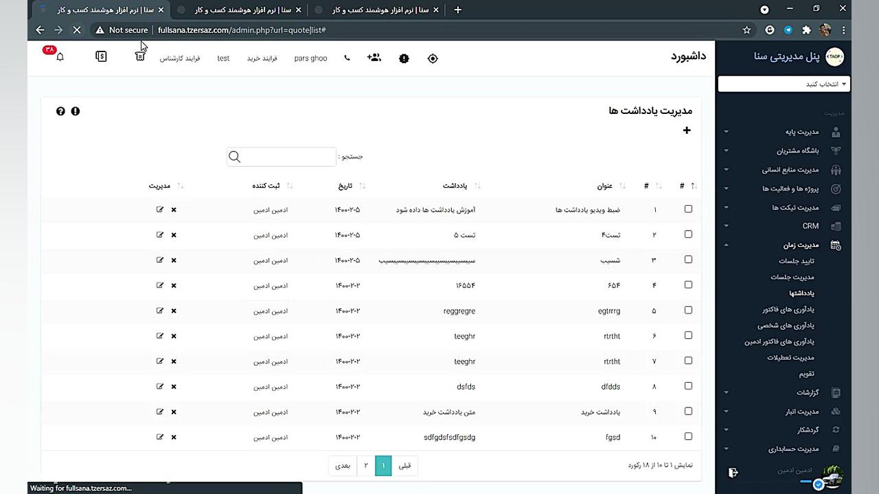
Task: Switch to the pars ghoo menu item
Action: point(310,58)
